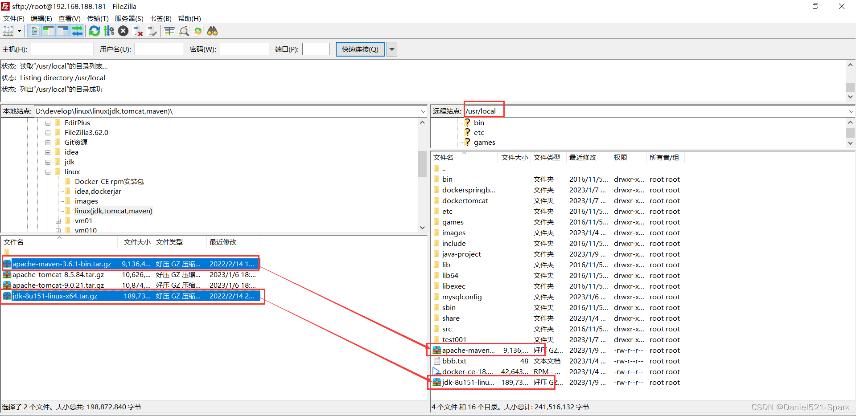This screenshot has height=416, width=856.
Task: Disconnect from the current server
Action: (x=138, y=31)
